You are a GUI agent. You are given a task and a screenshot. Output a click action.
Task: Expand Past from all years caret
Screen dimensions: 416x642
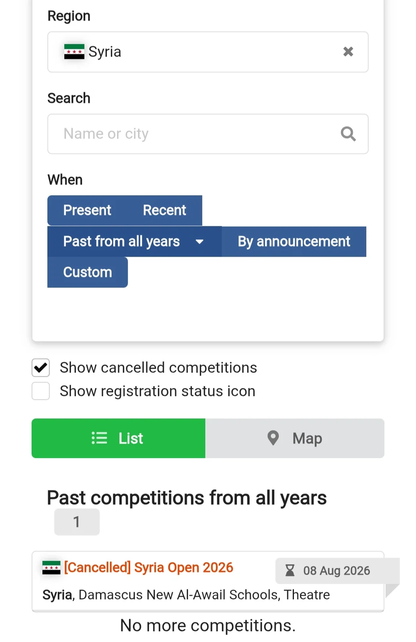(200, 242)
